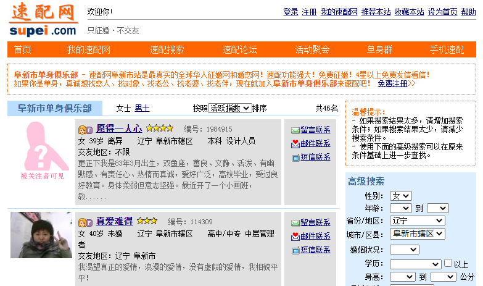Screen dimensions: 483x286
Task: Open the 活跃指数 sort dropdown
Action: click(x=230, y=108)
